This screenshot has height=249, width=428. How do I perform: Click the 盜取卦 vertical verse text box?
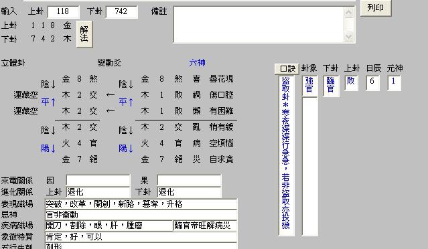286,155
